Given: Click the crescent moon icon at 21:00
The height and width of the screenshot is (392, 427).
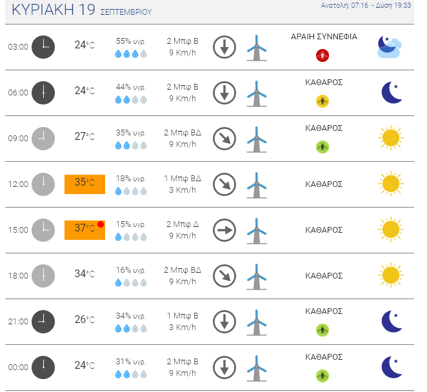Looking at the screenshot, I should [392, 321].
